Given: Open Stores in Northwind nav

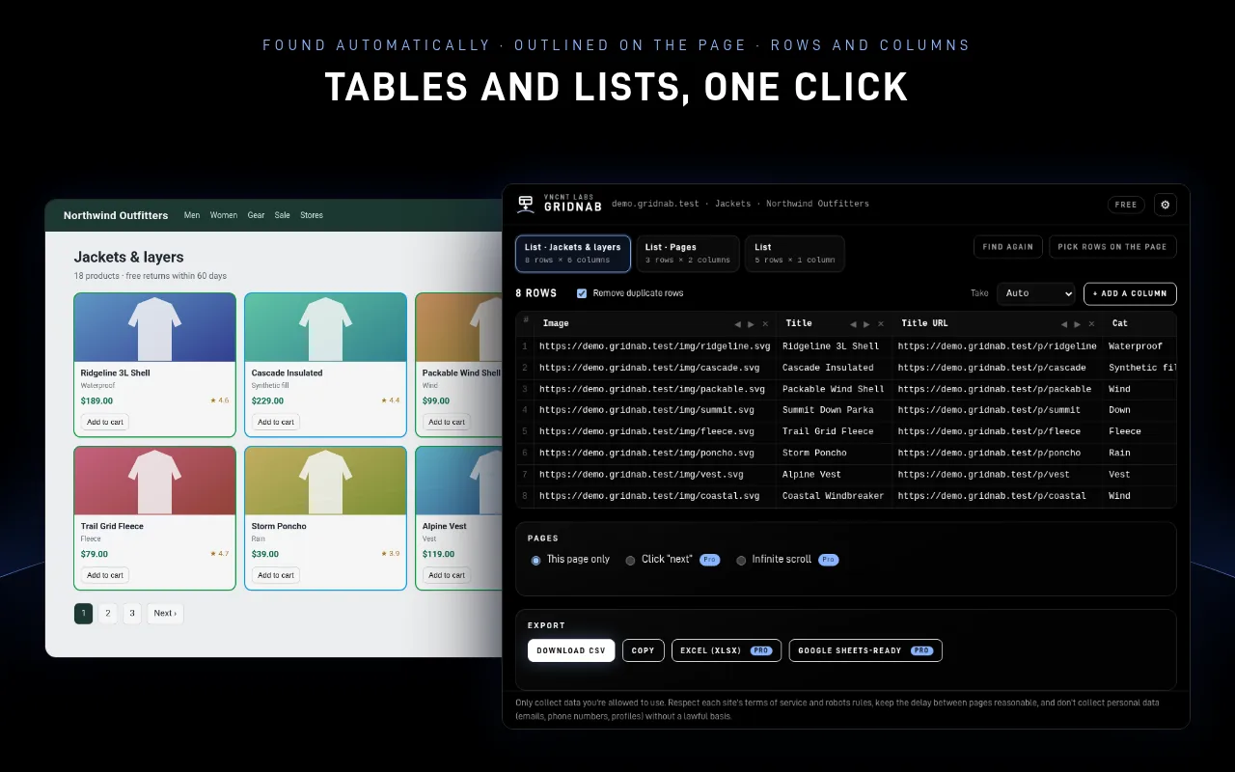Looking at the screenshot, I should tap(312, 215).
